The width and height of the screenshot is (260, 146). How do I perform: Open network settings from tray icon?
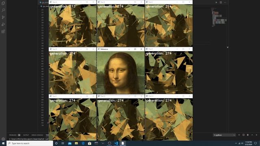tap(239, 143)
